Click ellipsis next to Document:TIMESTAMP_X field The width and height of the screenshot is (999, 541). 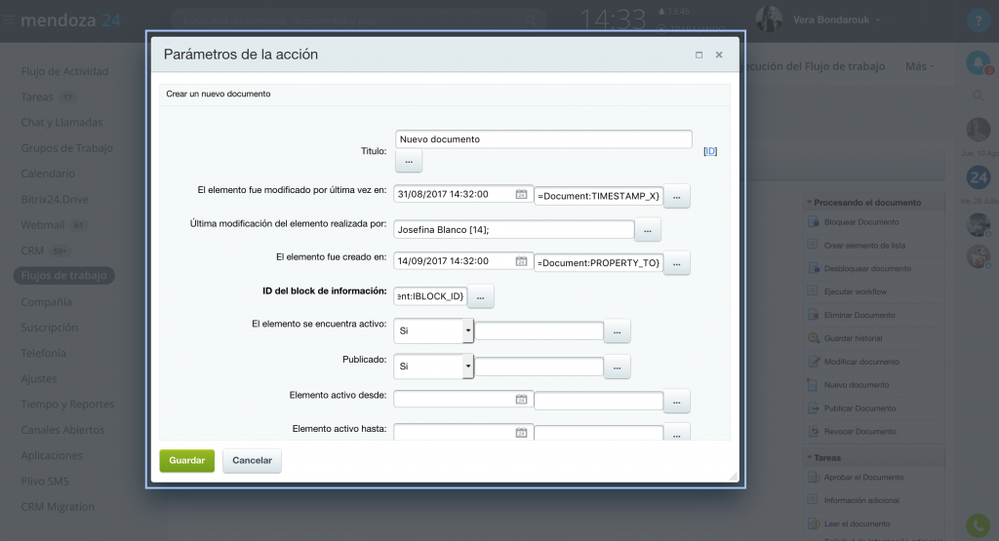(677, 197)
